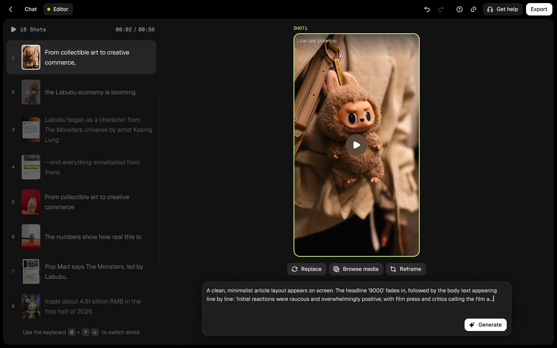Click the Generate button
The height and width of the screenshot is (348, 557).
pyautogui.click(x=485, y=325)
